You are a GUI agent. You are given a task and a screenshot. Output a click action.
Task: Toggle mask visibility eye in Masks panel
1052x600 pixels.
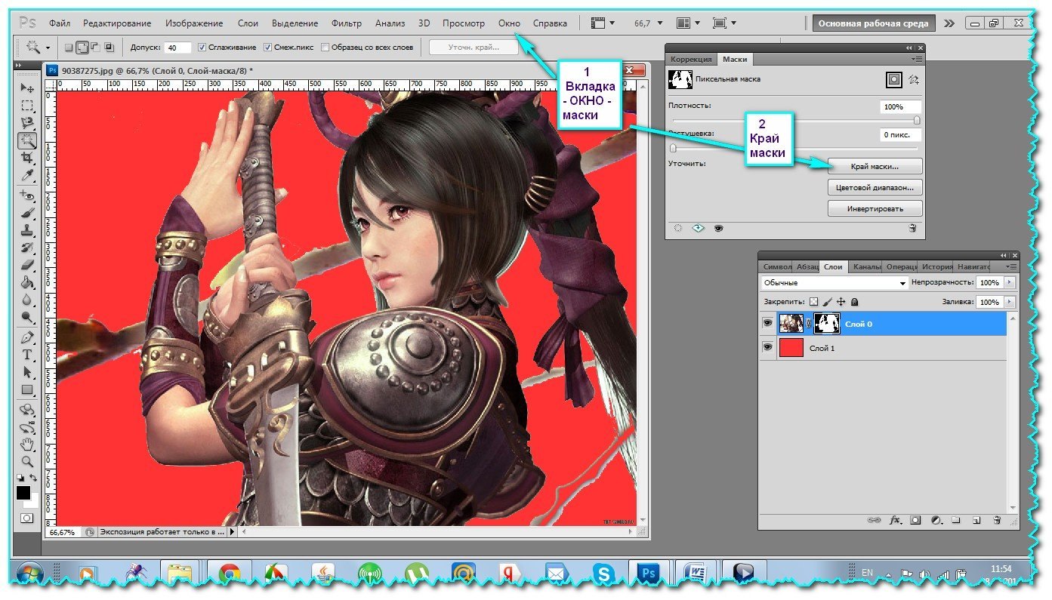717,228
